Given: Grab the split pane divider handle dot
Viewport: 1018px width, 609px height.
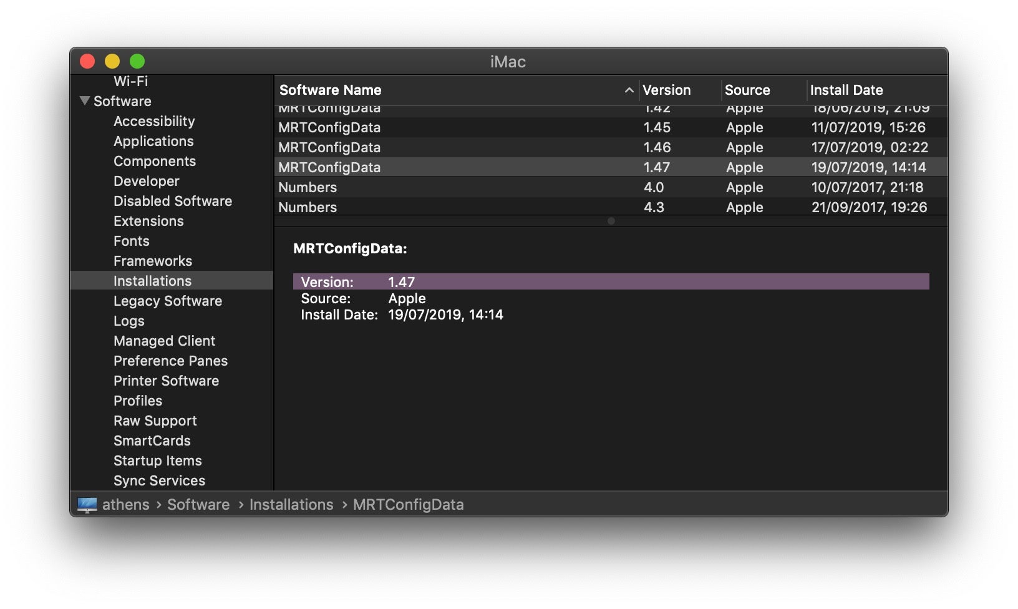Looking at the screenshot, I should (611, 221).
